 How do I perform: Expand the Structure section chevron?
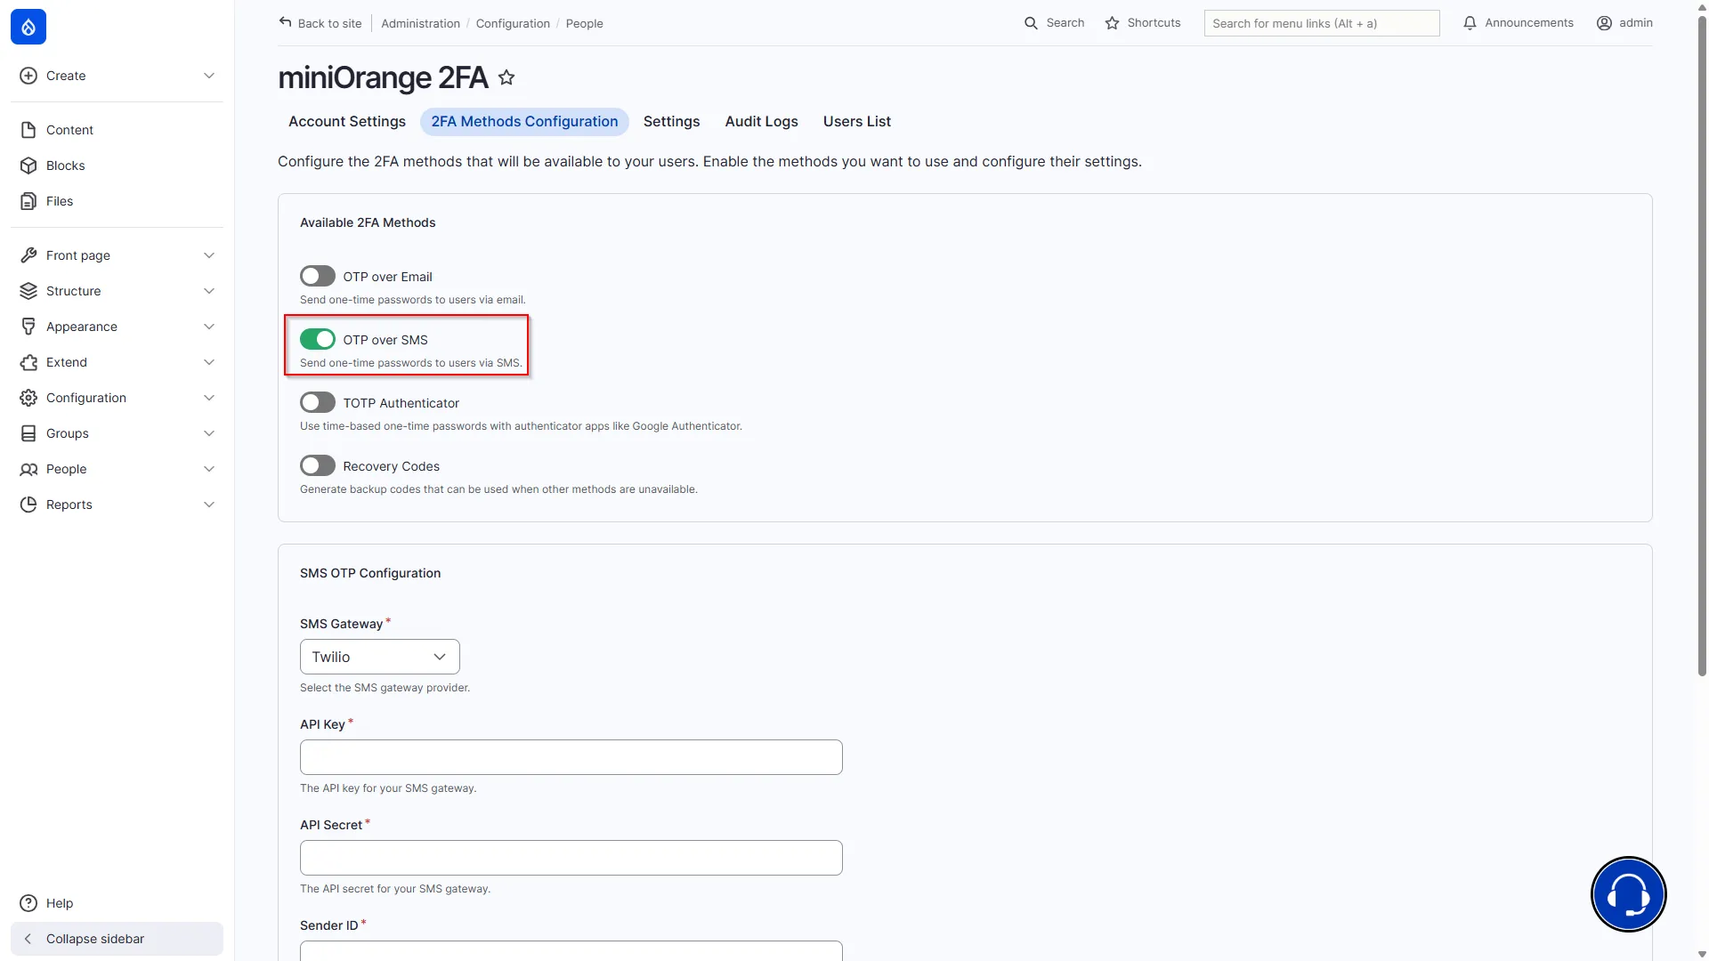pos(209,291)
